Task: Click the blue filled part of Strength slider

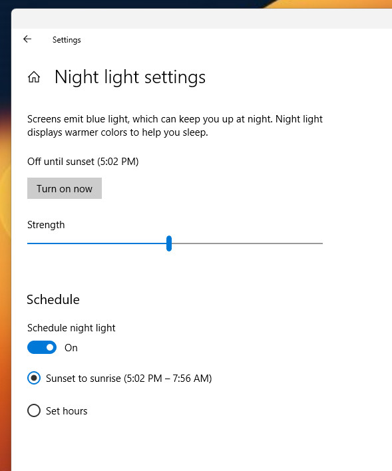Action: pos(97,243)
